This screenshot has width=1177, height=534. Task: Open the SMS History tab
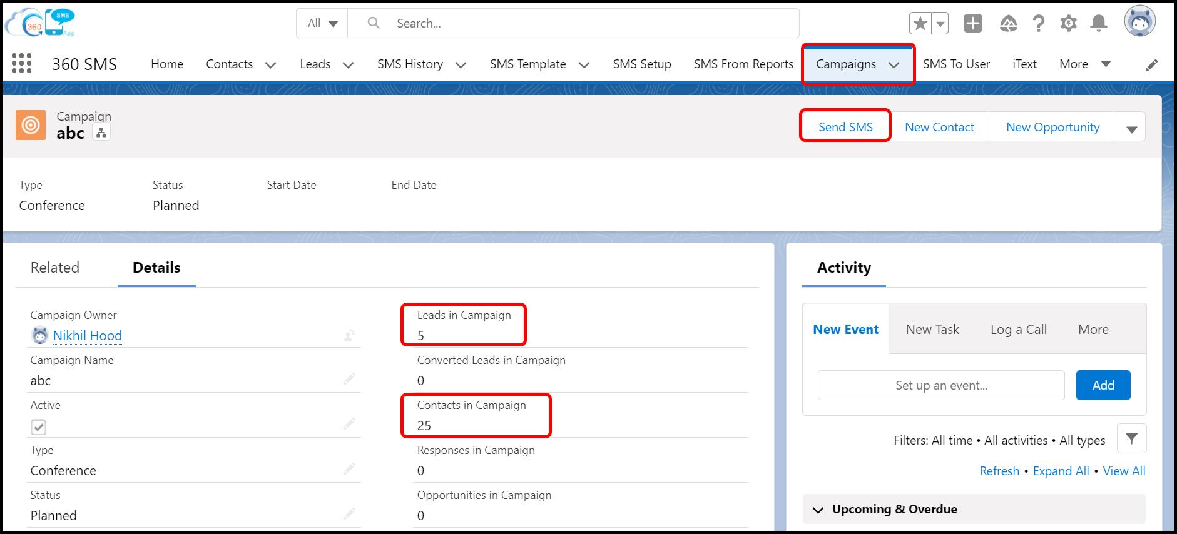(410, 64)
